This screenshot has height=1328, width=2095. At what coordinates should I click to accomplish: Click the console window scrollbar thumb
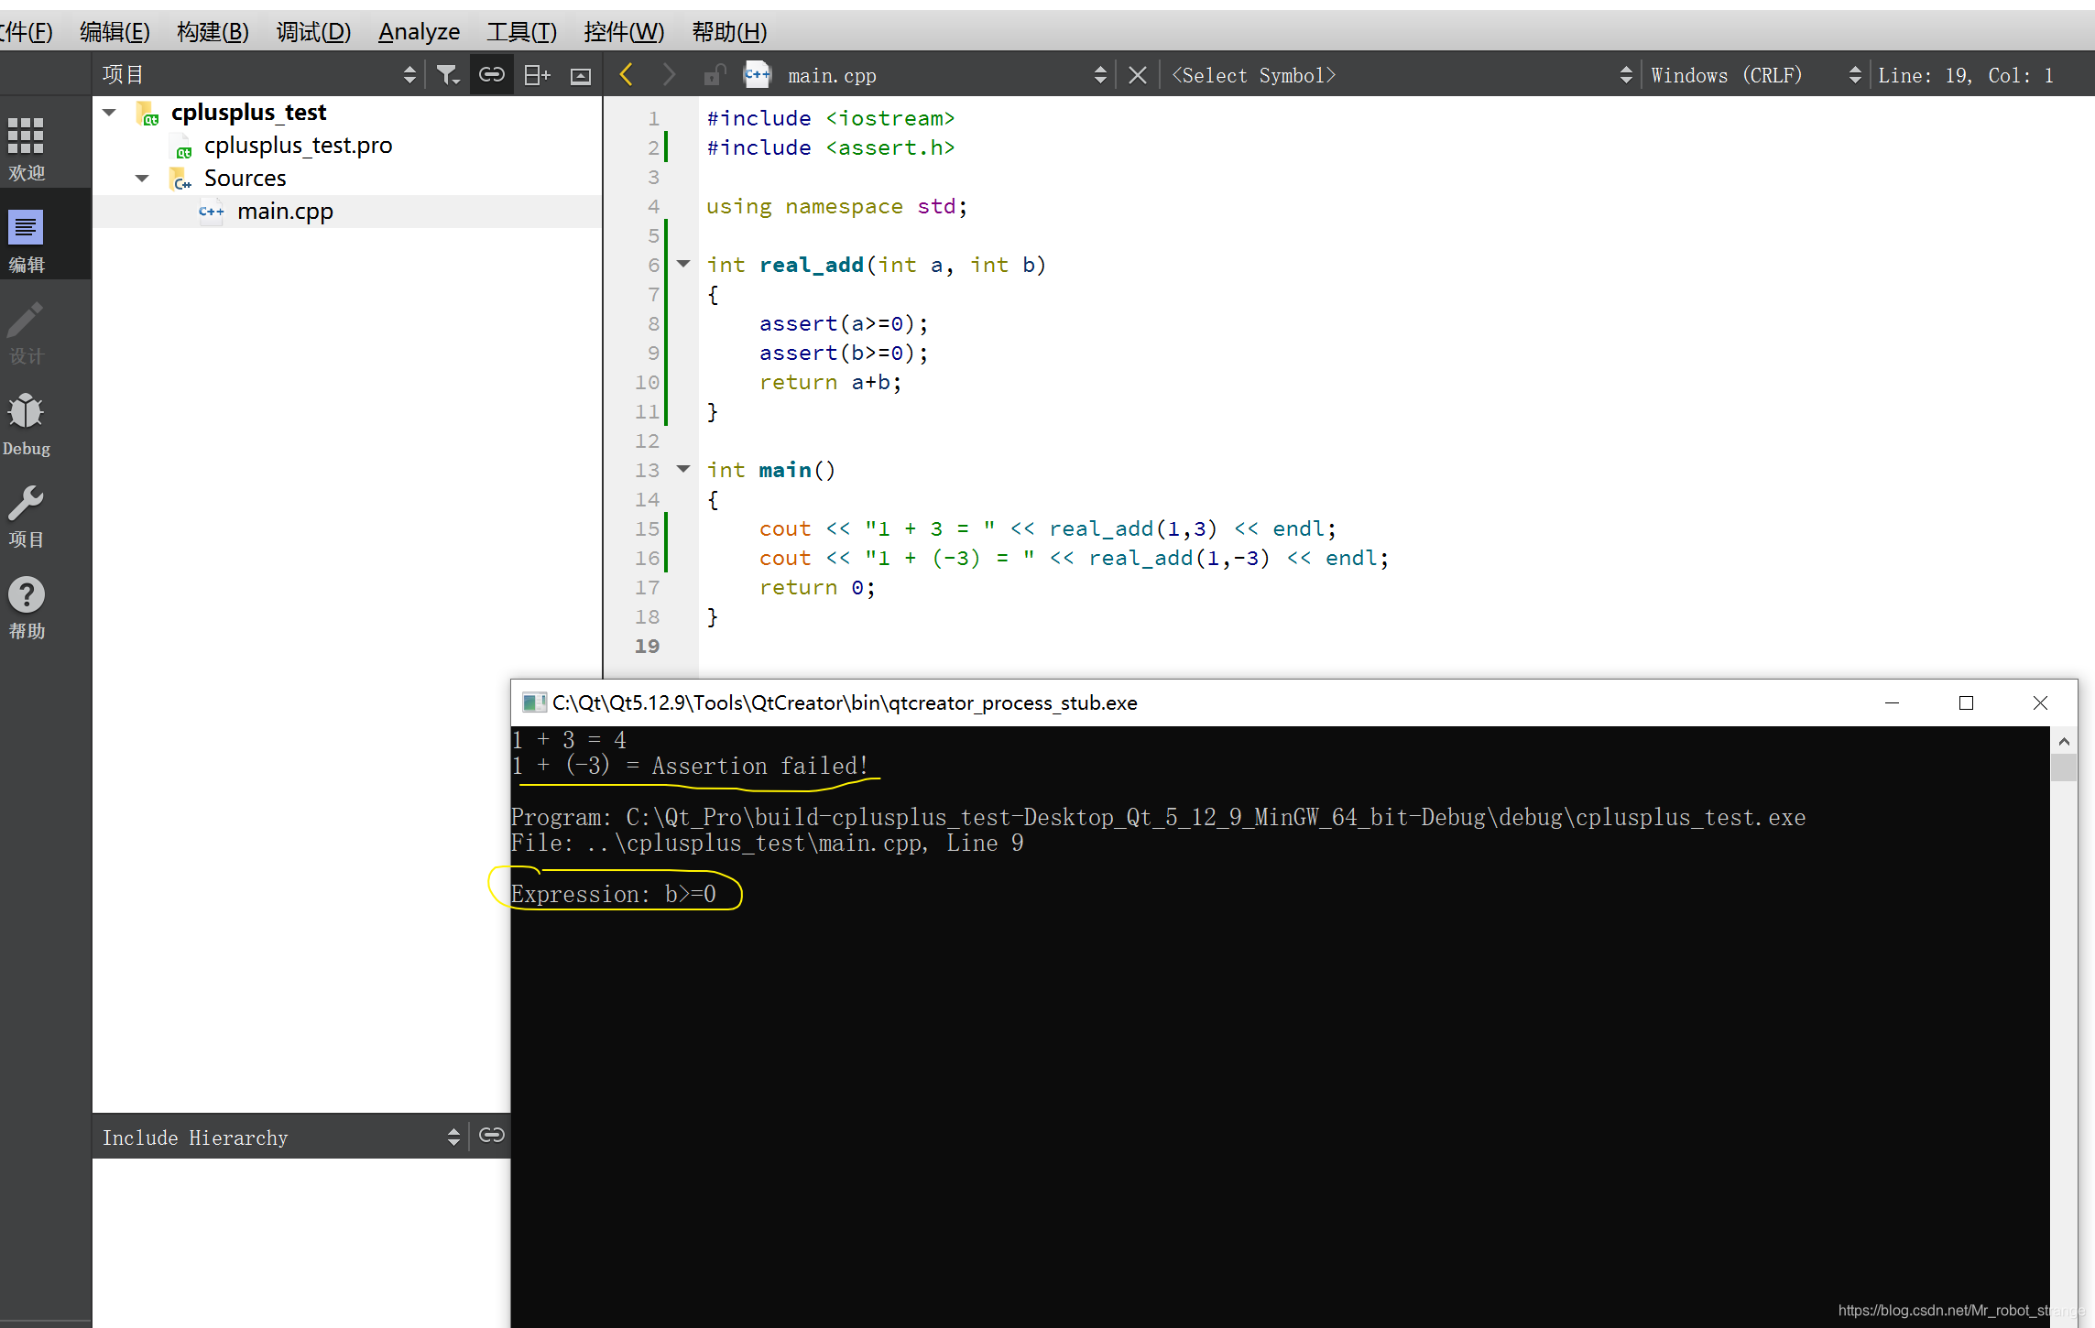point(2063,767)
